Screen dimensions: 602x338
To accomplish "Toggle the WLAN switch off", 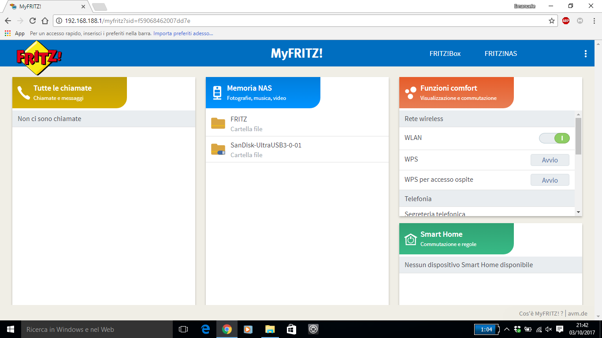I will pos(554,138).
